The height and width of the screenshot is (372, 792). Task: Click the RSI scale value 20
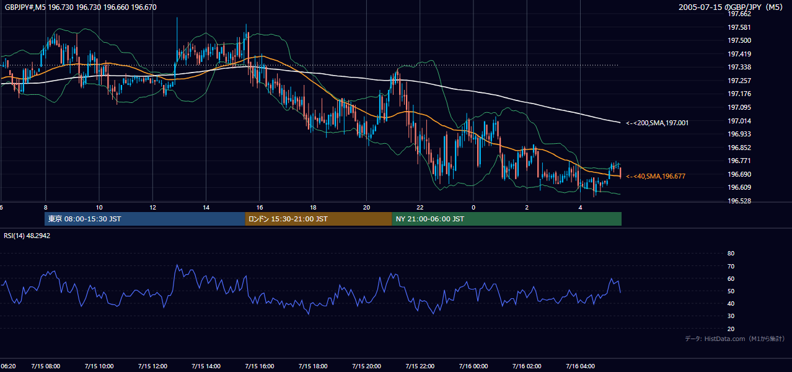(731, 329)
